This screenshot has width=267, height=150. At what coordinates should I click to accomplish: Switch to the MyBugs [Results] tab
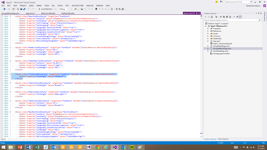pyautogui.click(x=68, y=13)
